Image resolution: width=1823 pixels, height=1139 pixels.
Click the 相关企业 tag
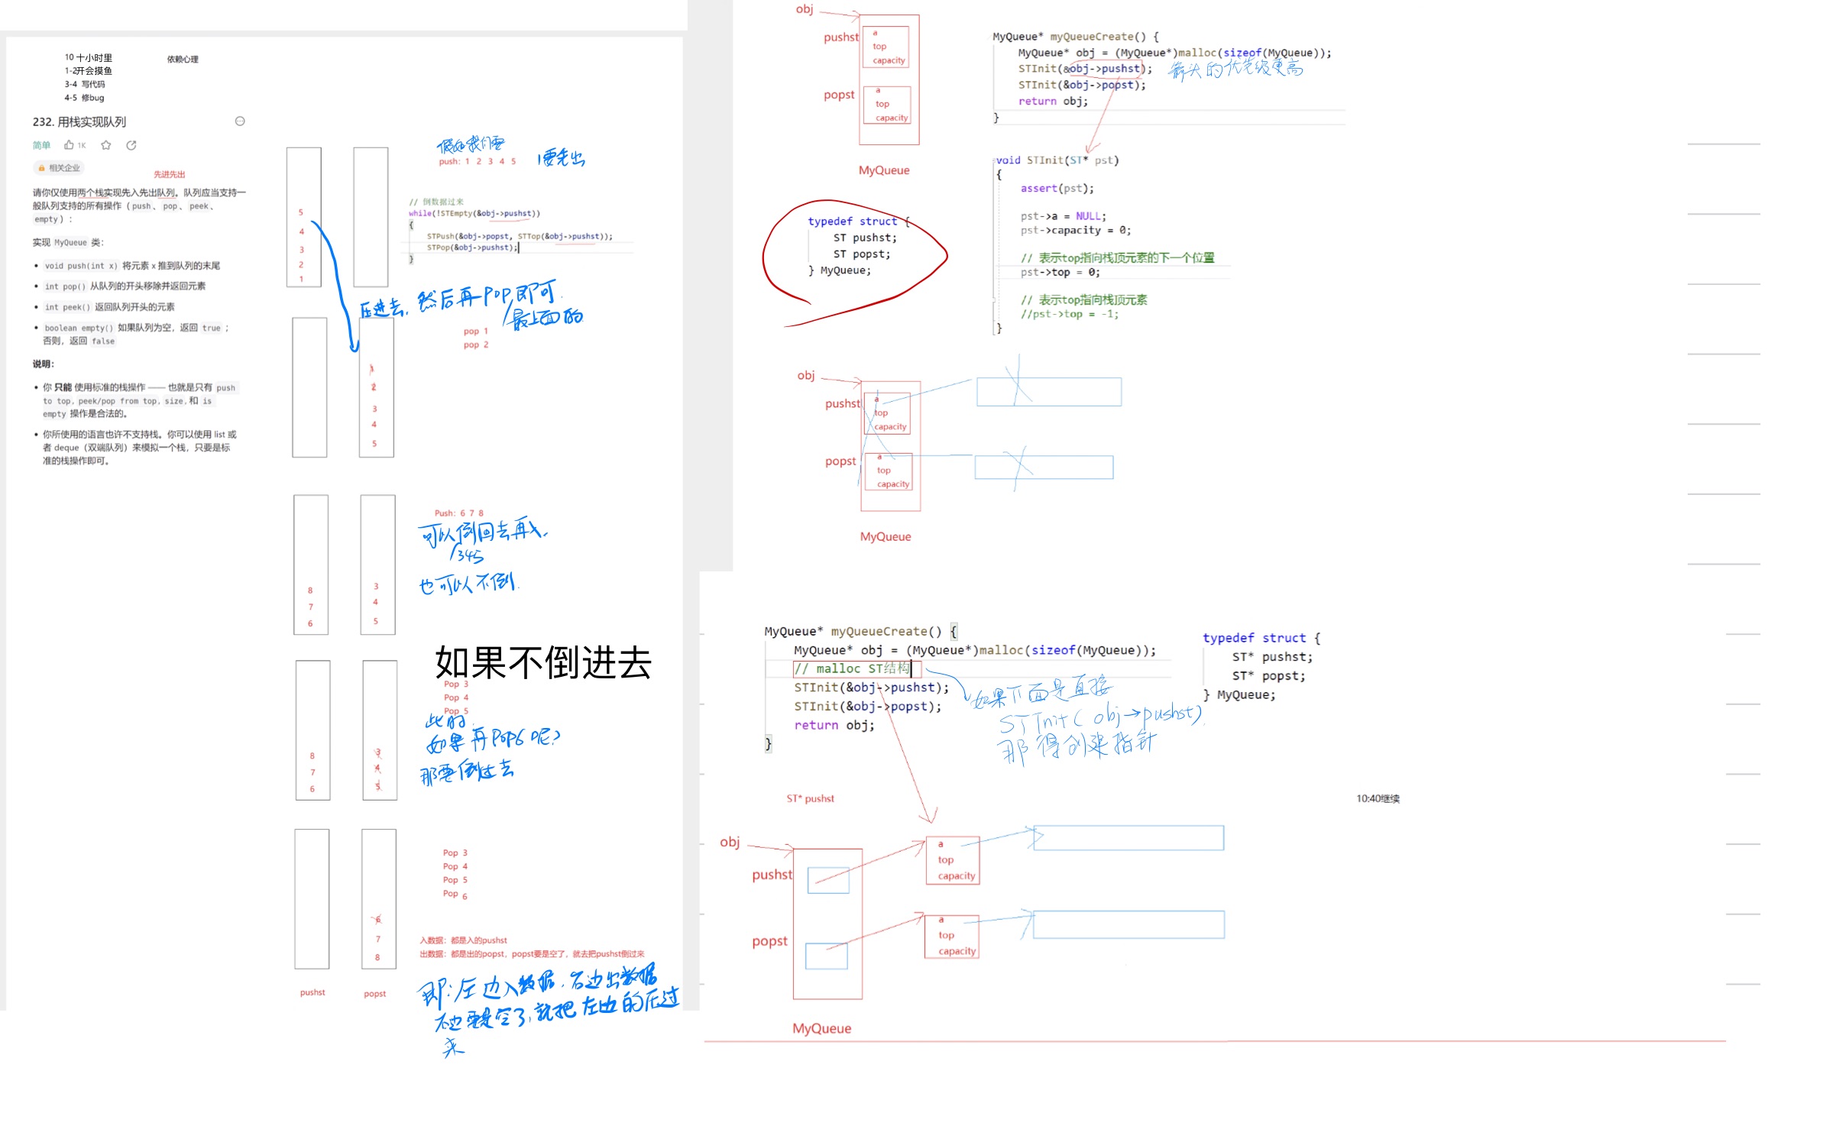click(x=64, y=168)
